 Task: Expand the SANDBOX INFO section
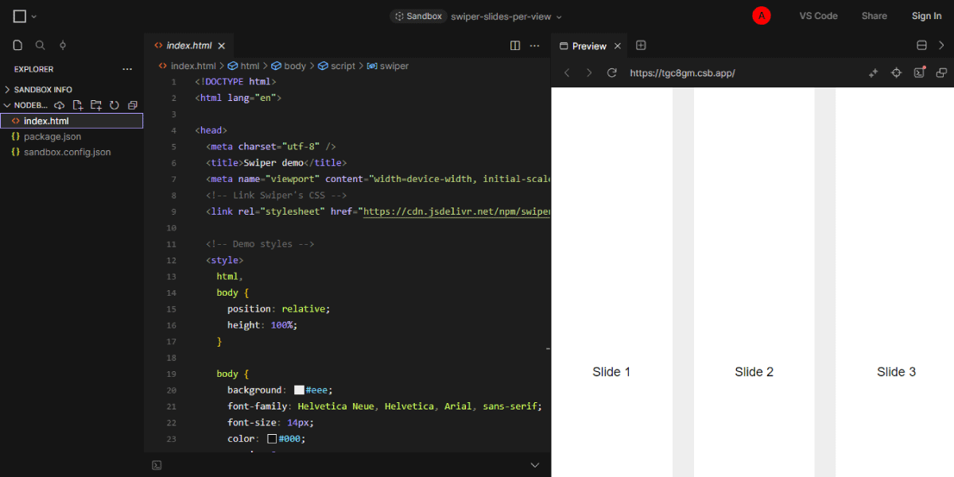[x=43, y=90]
